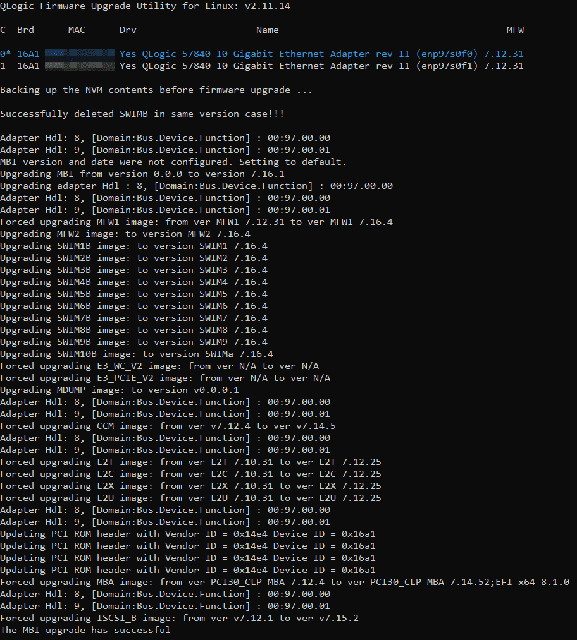Click the 'Forced upgrading MBA image' line
The width and height of the screenshot is (577, 640).
[285, 582]
